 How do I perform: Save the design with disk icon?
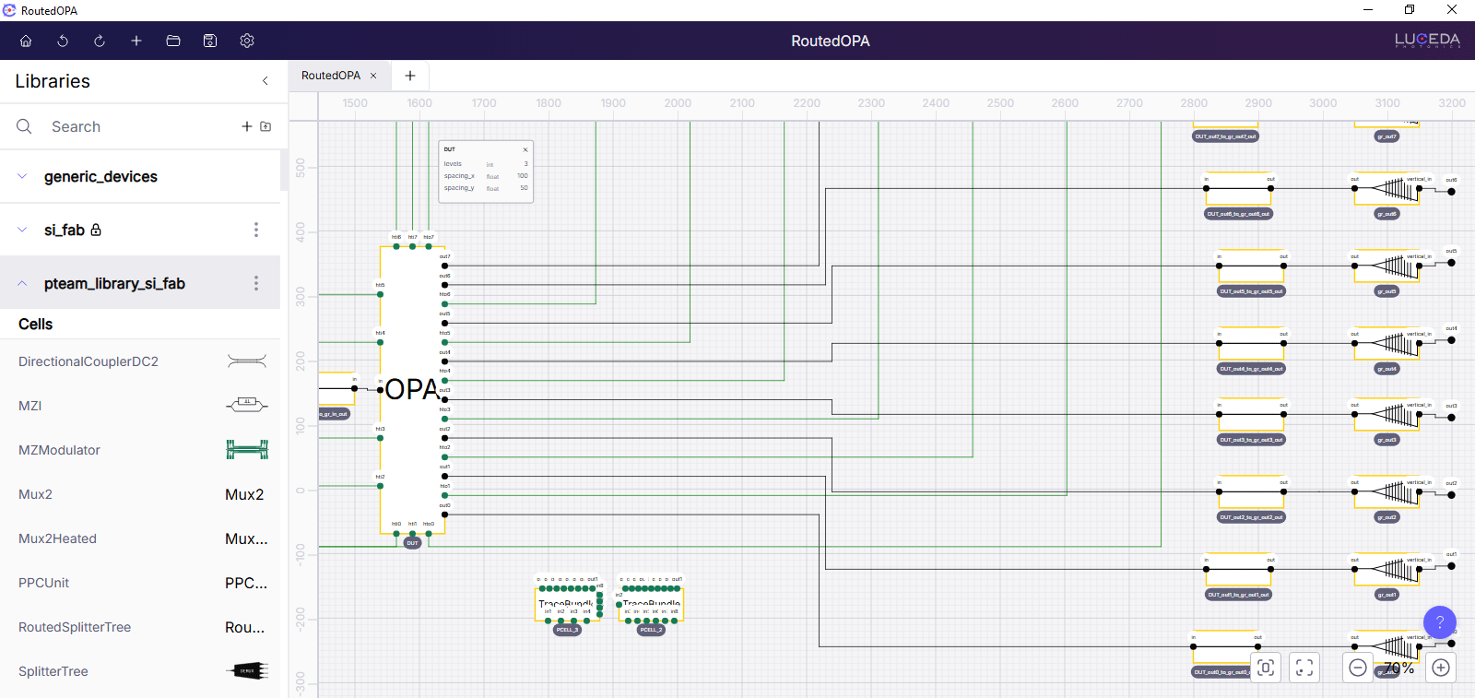click(210, 41)
